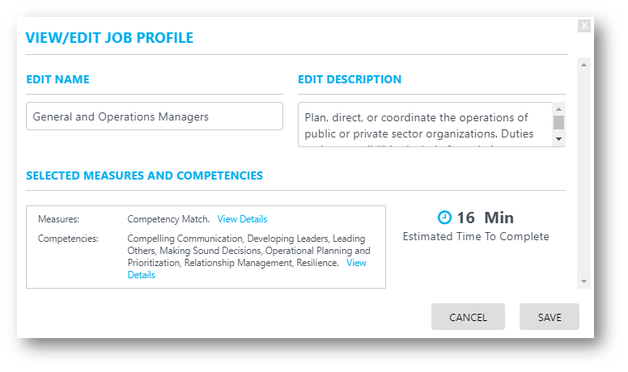Click the SAVE button
Image resolution: width=628 pixels, height=372 pixels.
(549, 317)
